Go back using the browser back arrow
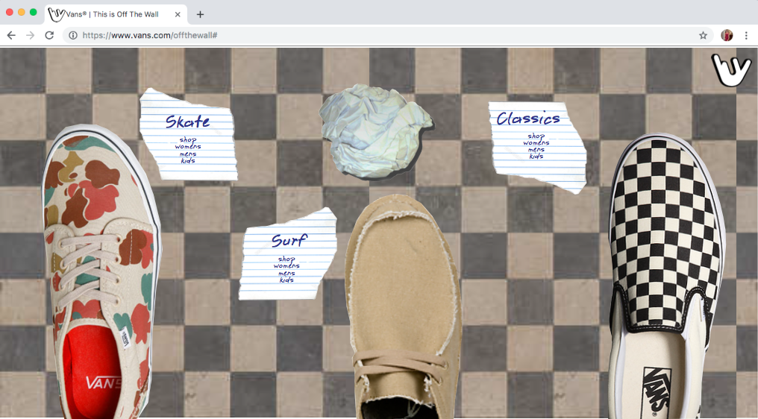758x419 pixels. 11,35
